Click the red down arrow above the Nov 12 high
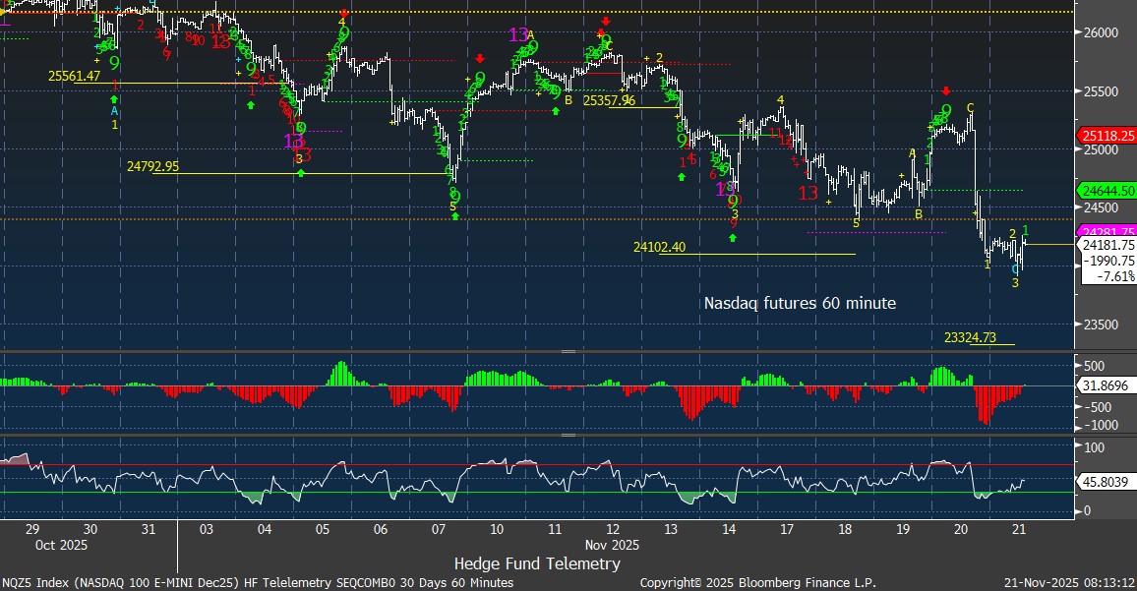This screenshot has height=591, width=1137. point(606,21)
